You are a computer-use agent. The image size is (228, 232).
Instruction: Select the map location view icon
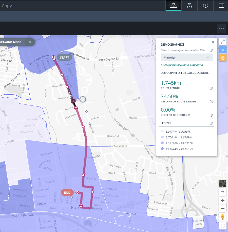tap(173, 5)
